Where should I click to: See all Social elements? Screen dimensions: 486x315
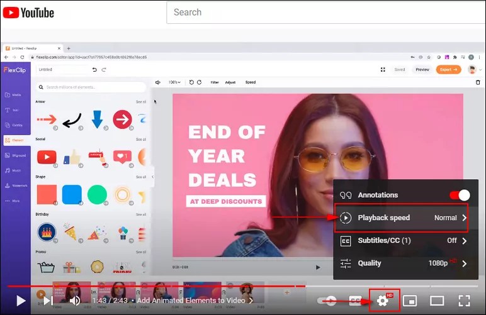pyautogui.click(x=141, y=139)
